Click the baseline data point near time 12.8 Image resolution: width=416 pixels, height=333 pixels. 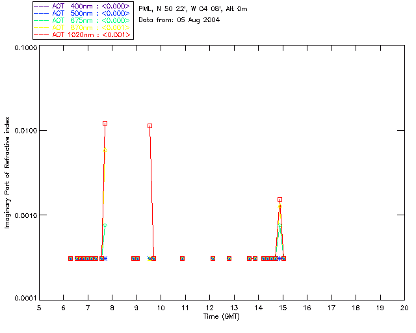point(229,258)
